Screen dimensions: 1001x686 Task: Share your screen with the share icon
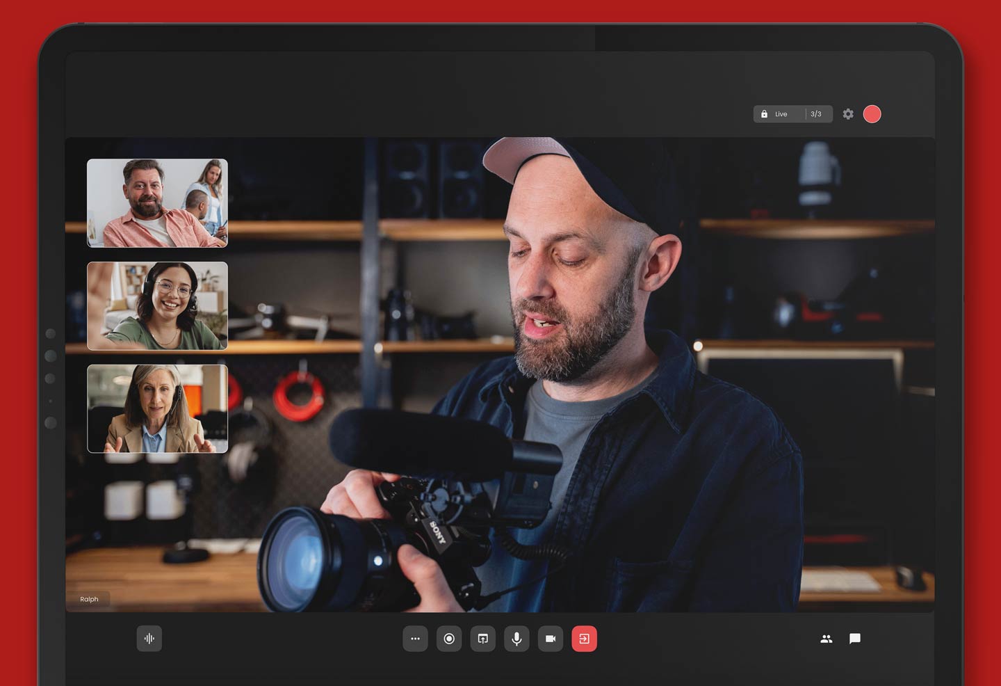[x=483, y=639]
